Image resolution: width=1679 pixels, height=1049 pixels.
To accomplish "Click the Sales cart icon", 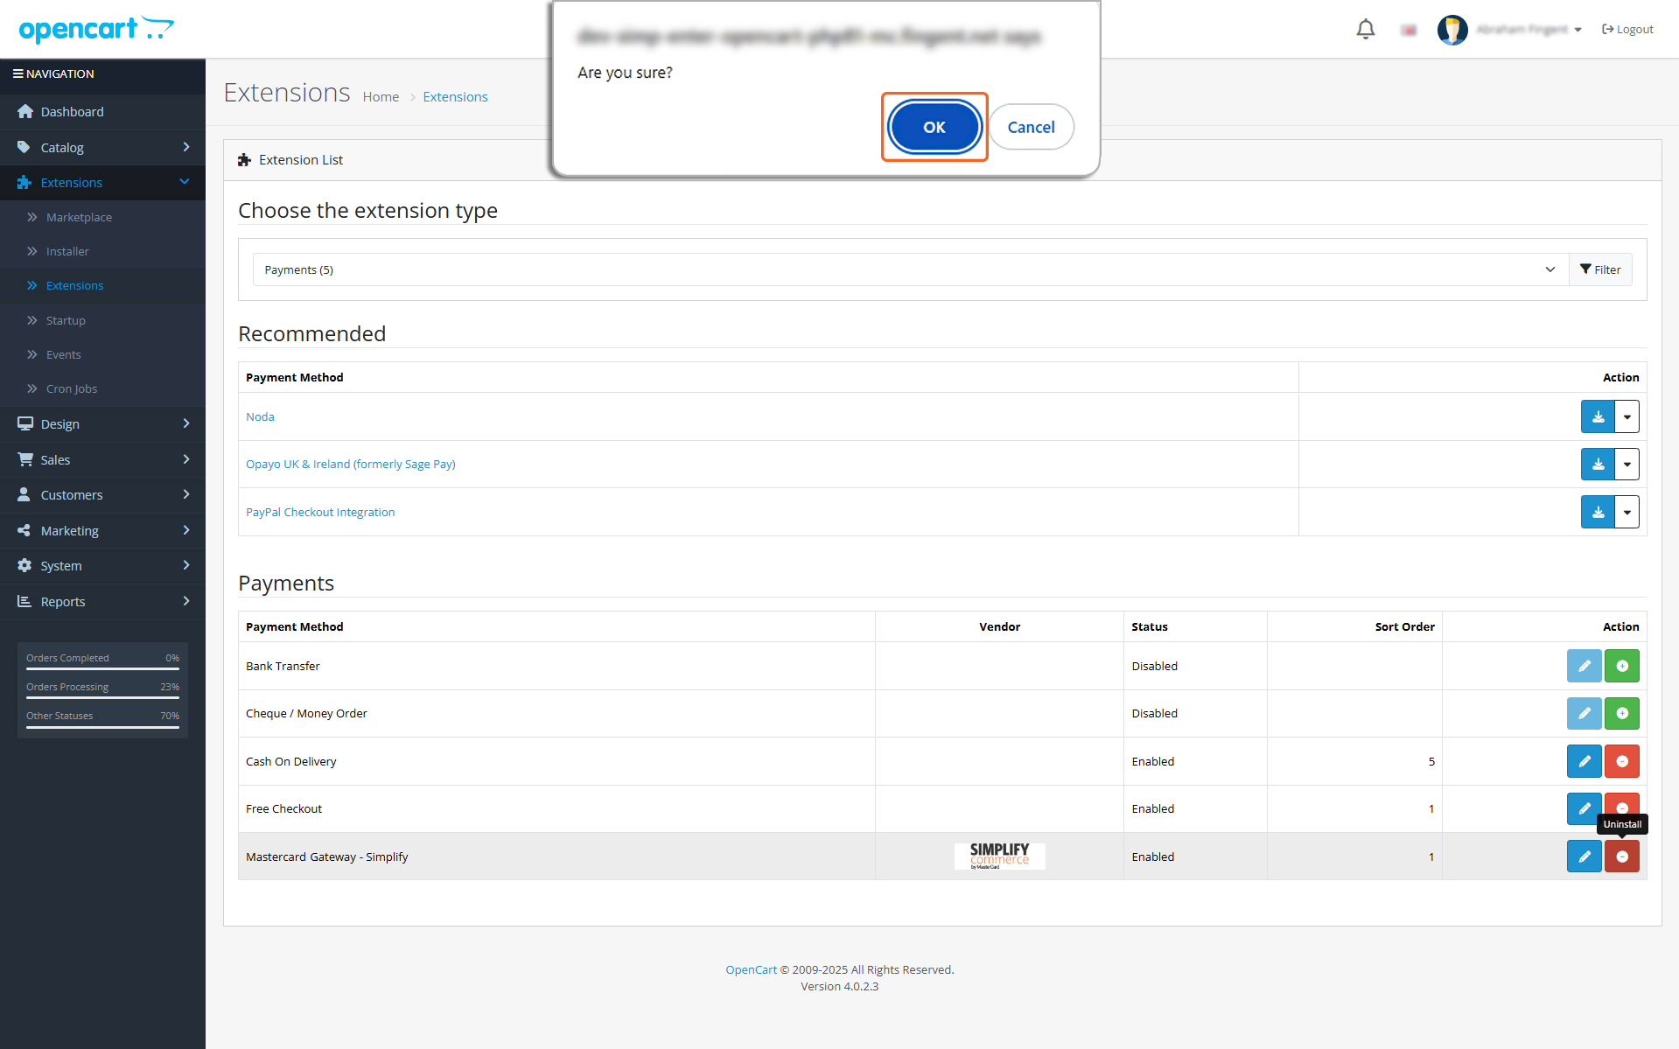I will (24, 459).
